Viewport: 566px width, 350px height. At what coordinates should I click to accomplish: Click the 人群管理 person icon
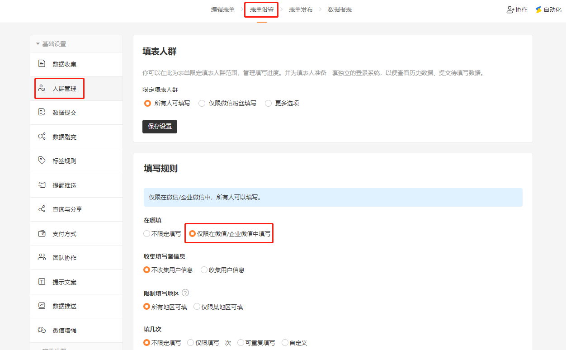point(42,88)
